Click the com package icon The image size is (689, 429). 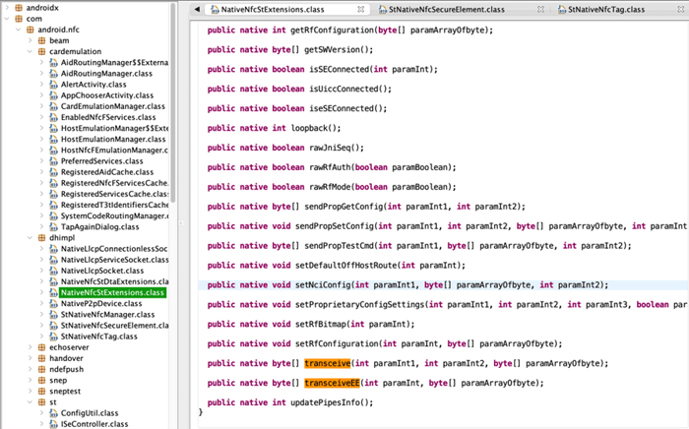click(19, 19)
